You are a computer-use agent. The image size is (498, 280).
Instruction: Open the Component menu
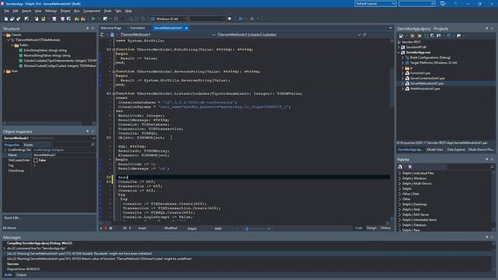(92, 11)
